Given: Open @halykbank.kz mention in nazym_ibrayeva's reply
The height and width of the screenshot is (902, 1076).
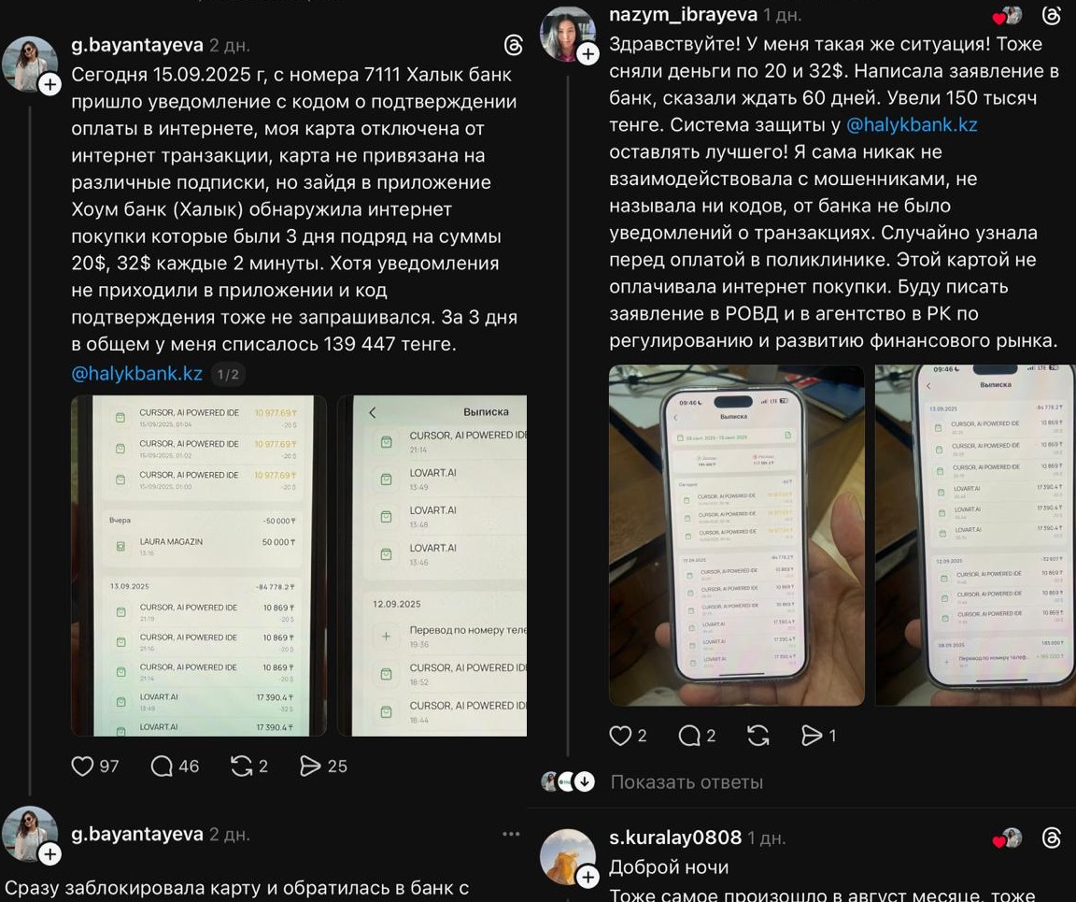Looking at the screenshot, I should coord(912,125).
